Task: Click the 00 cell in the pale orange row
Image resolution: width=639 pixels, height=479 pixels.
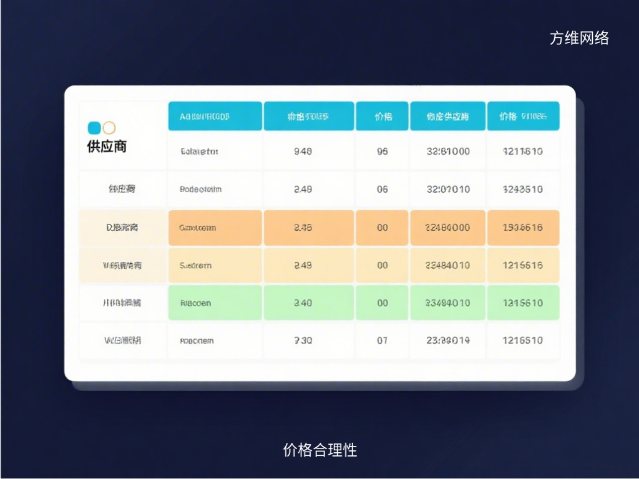Action: tap(383, 265)
